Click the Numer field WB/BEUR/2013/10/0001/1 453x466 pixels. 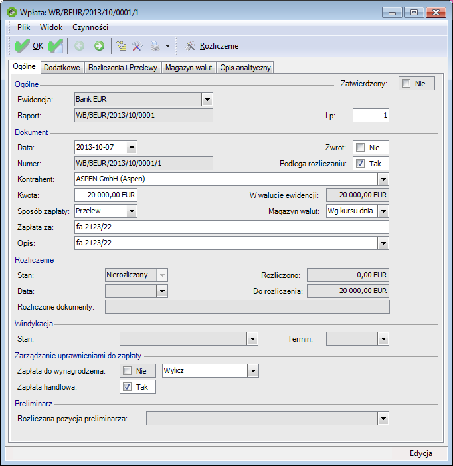(x=143, y=163)
